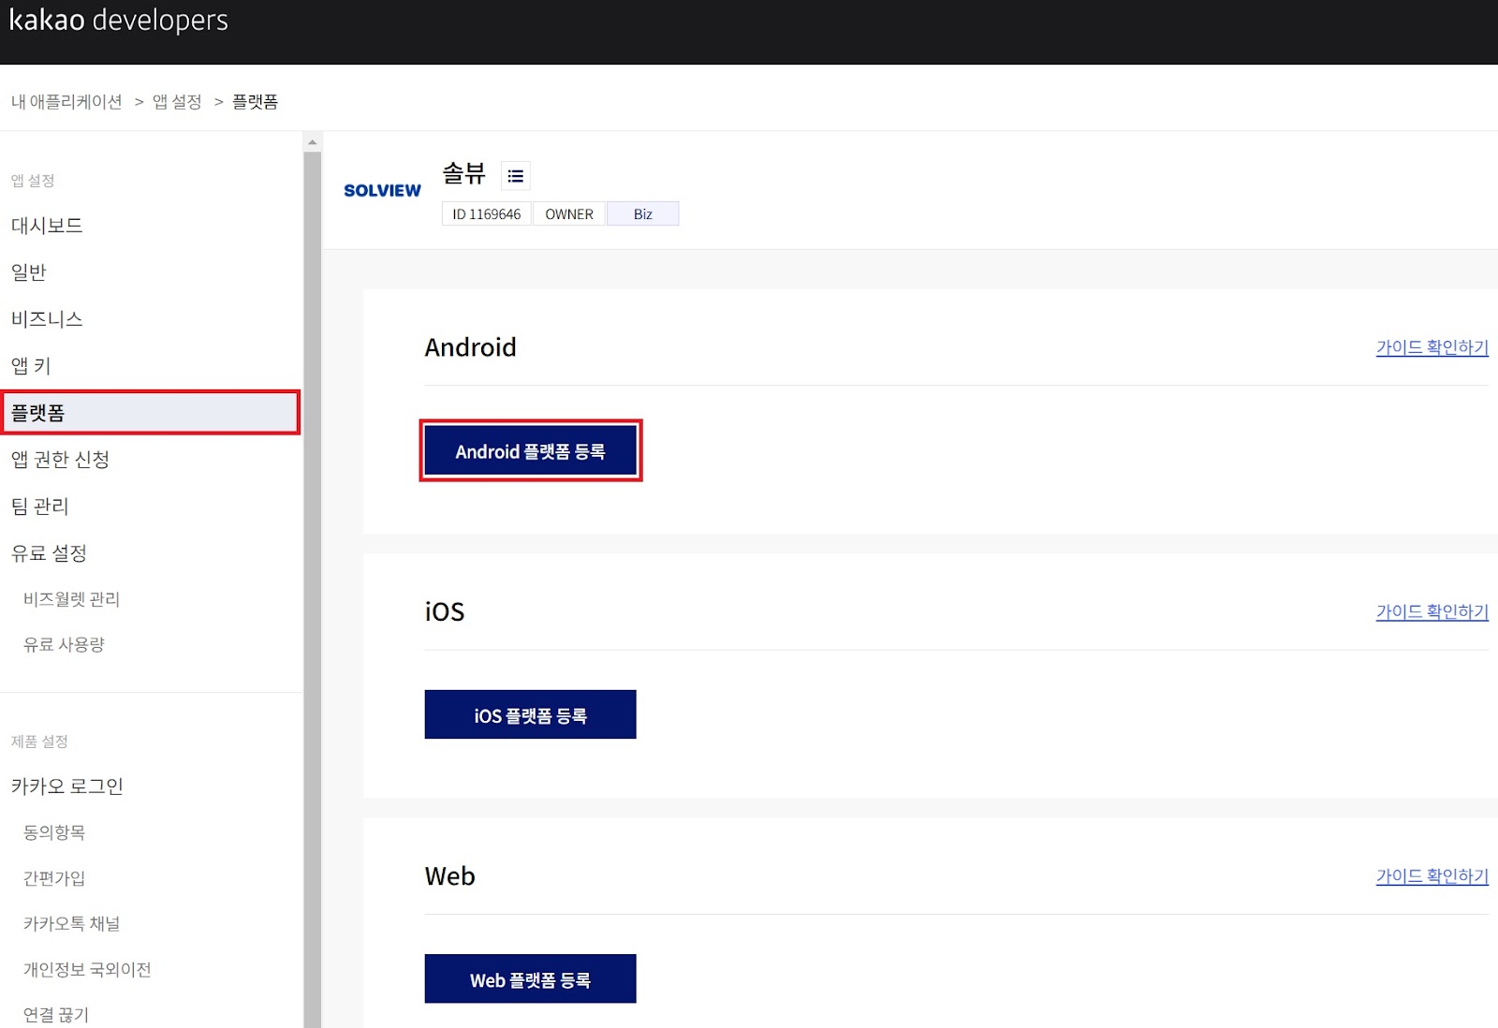The height and width of the screenshot is (1028, 1498).
Task: Click the iOS 플랫폼 등록 button
Action: (x=530, y=714)
